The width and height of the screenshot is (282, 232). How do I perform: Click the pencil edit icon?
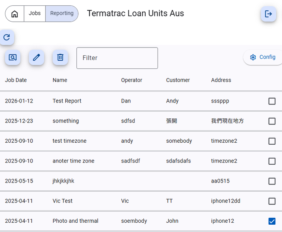[x=37, y=57]
